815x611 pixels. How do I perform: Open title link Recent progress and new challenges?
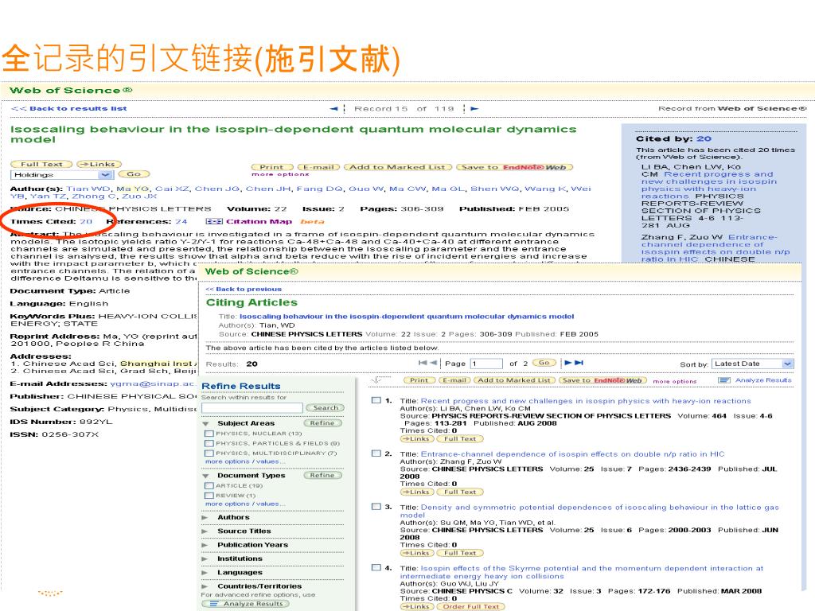[586, 401]
